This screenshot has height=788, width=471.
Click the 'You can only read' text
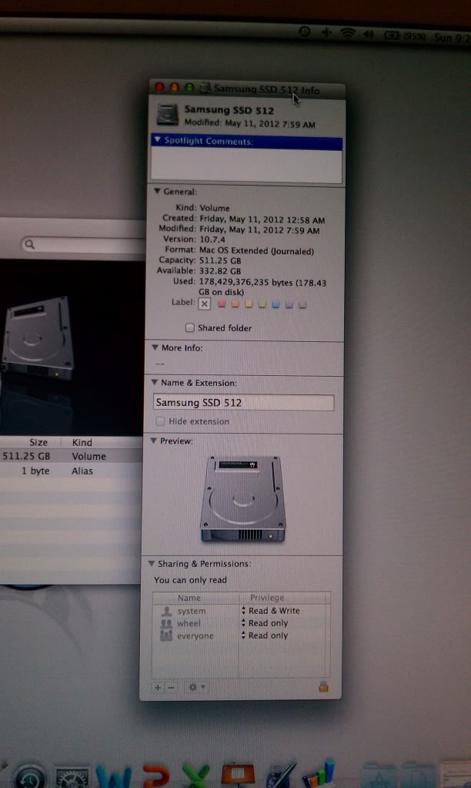point(190,580)
